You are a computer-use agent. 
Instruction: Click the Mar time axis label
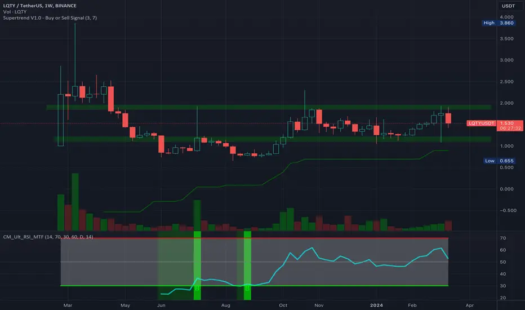point(68,305)
